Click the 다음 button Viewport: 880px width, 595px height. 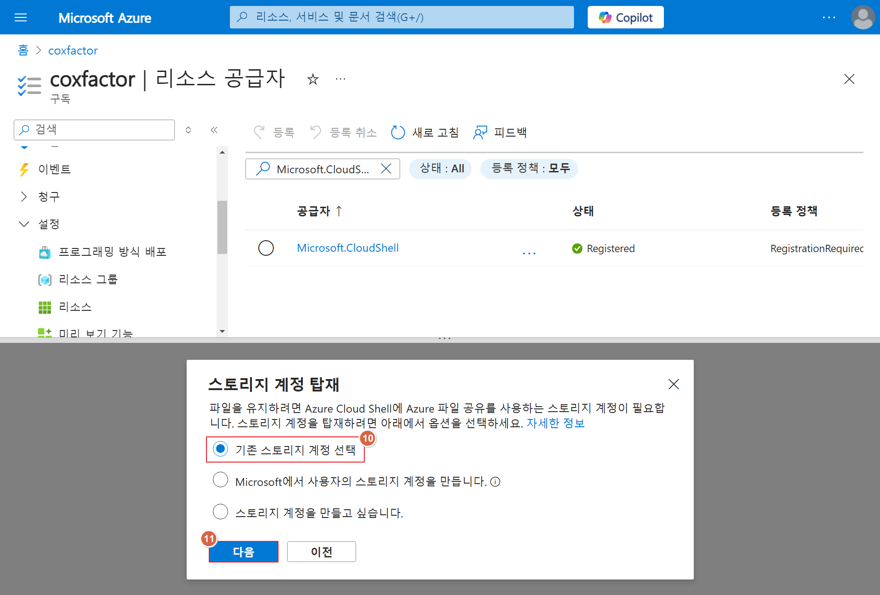[244, 552]
